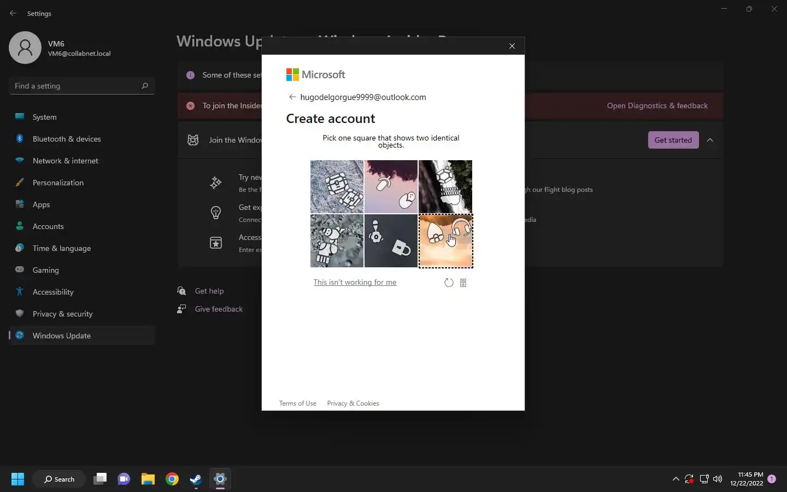Collapse the Join Insider Program section chevron
787x492 pixels.
click(710, 140)
